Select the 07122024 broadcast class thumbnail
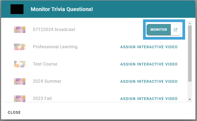197x121 pixels. coord(20,30)
